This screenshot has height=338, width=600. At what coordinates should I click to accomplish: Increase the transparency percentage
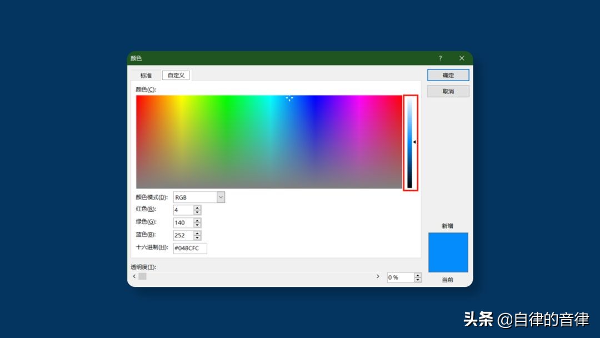click(x=418, y=275)
